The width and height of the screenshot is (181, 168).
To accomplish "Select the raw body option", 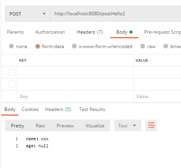I will (x=148, y=46).
